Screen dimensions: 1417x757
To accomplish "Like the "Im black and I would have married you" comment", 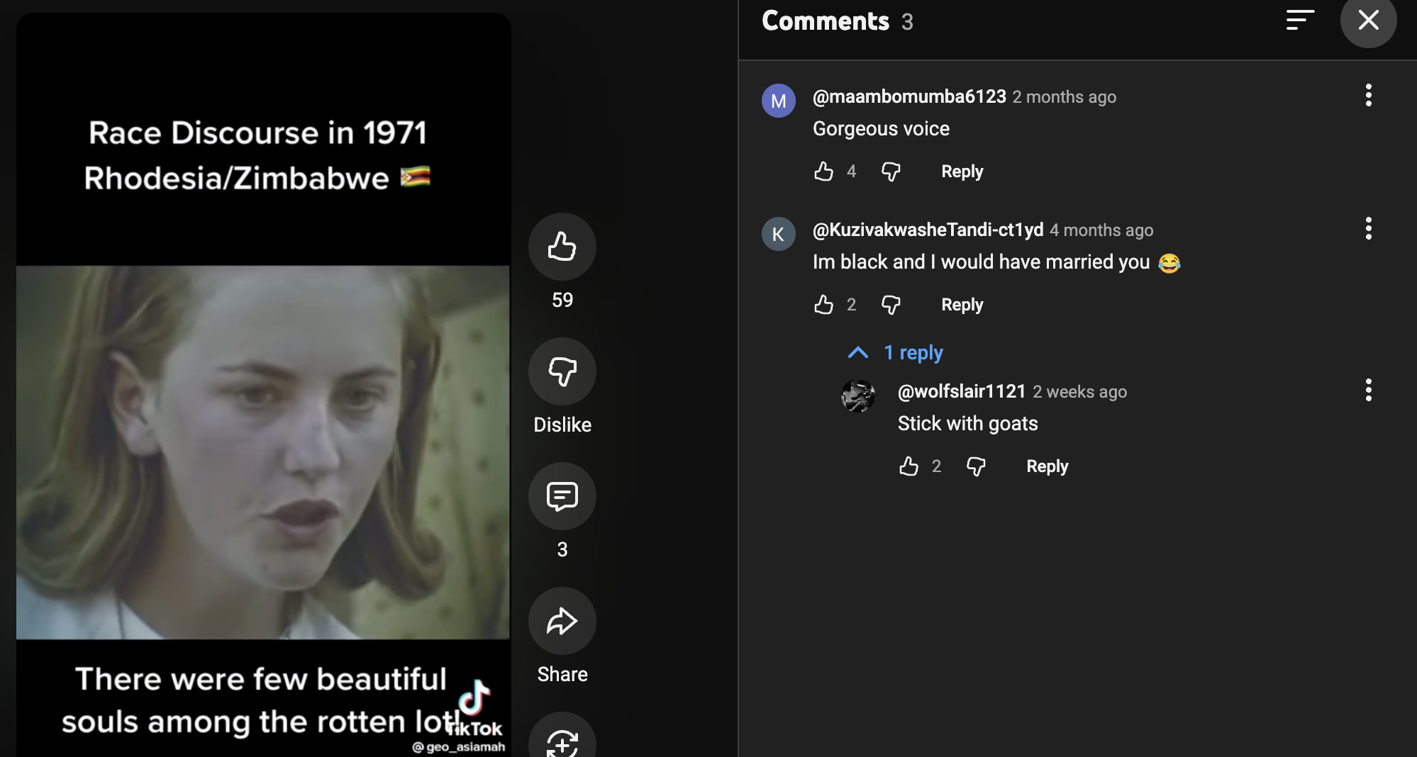I will (823, 305).
